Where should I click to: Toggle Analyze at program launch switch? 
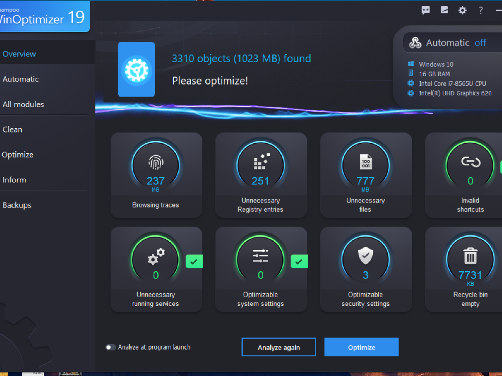point(110,347)
